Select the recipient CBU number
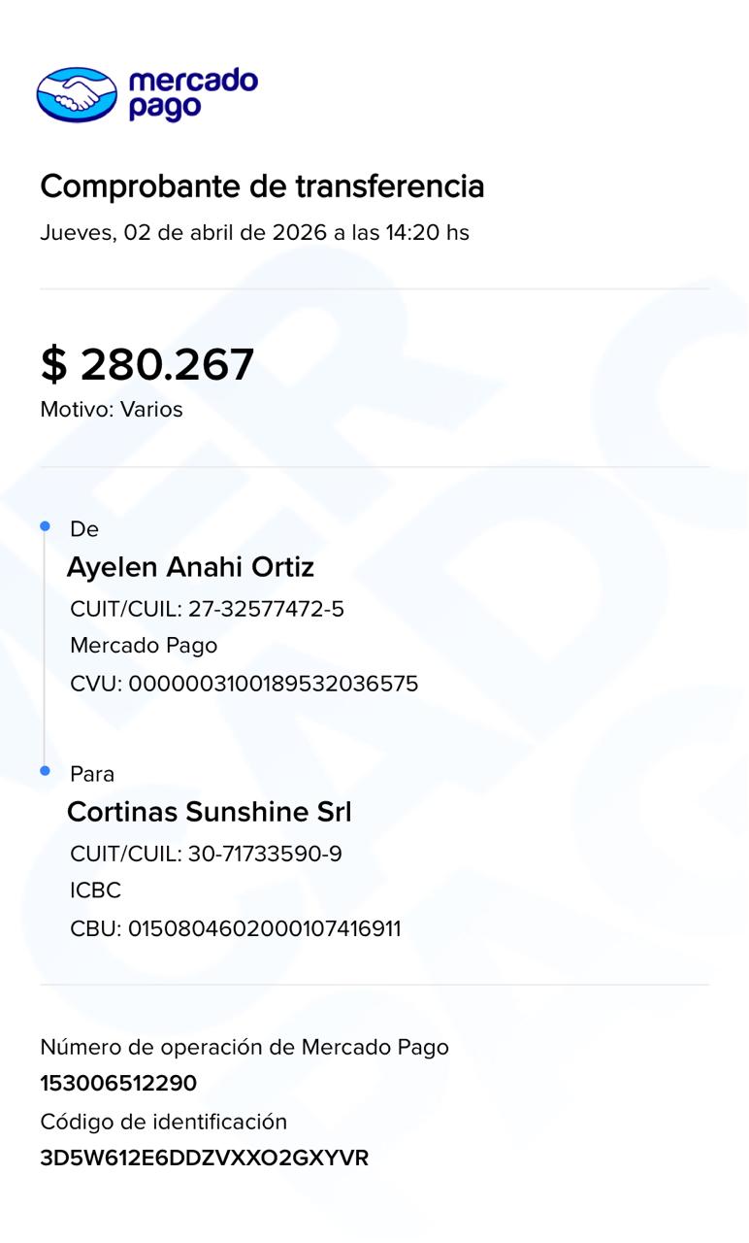Viewport: 749px width, 1243px height. (x=264, y=928)
